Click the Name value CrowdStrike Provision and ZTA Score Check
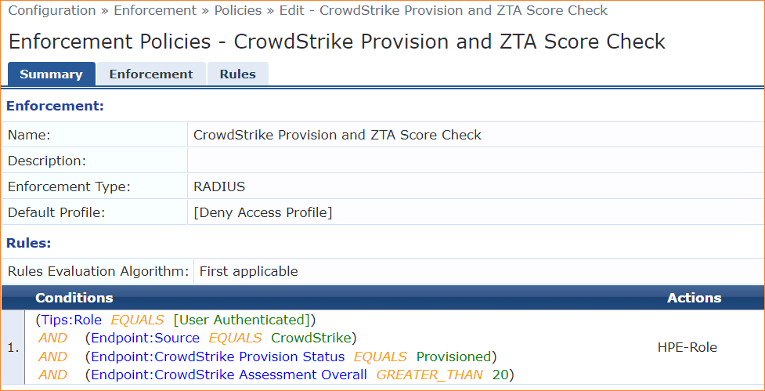 point(337,135)
